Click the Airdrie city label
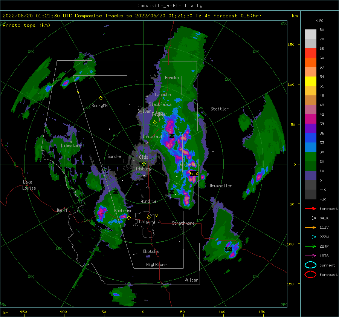The height and width of the screenshot is (317, 339). [x=148, y=201]
